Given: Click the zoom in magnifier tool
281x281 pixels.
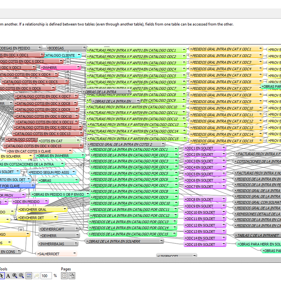Looking at the screenshot, I should [15, 276].
